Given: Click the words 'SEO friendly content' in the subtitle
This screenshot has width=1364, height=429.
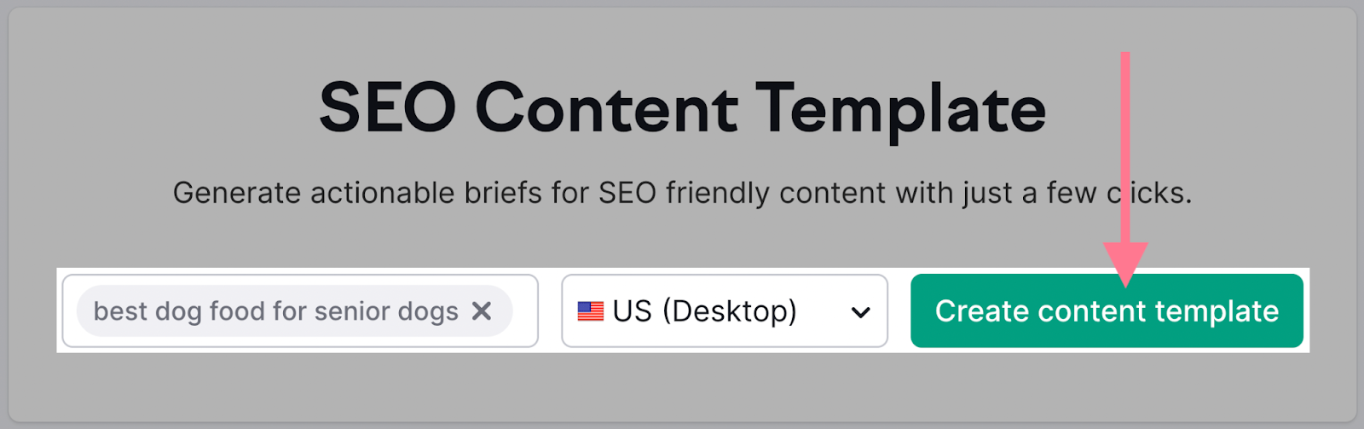Looking at the screenshot, I should click(742, 193).
